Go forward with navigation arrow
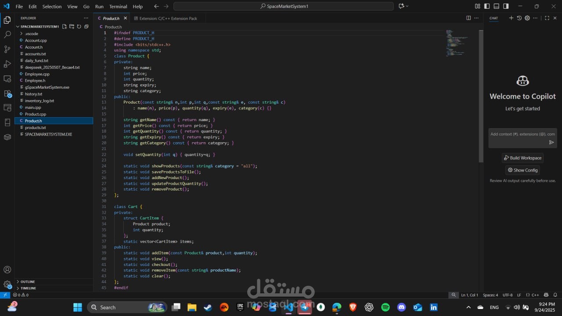Image resolution: width=562 pixels, height=316 pixels. [166, 6]
